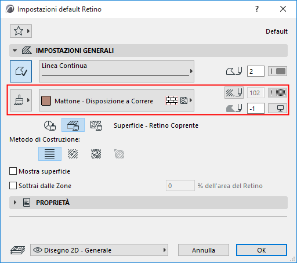Select the cover fill (Retino Coprente) icon

pyautogui.click(x=73, y=125)
